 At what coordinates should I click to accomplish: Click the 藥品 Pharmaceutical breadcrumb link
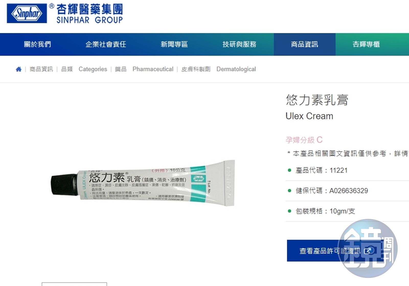pos(144,69)
